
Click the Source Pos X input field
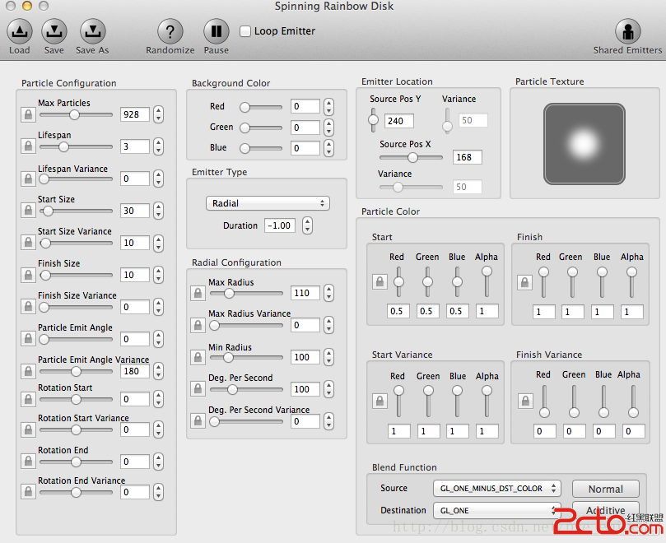(467, 157)
